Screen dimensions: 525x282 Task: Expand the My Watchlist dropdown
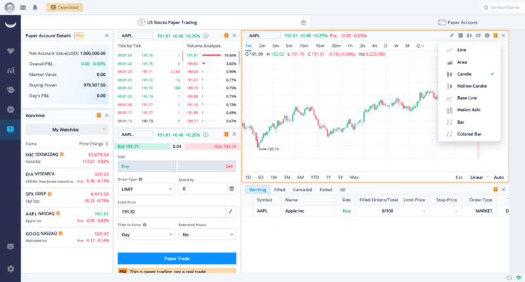point(67,130)
